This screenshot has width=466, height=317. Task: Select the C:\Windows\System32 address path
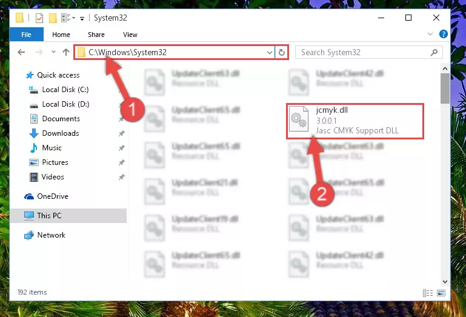(x=127, y=53)
